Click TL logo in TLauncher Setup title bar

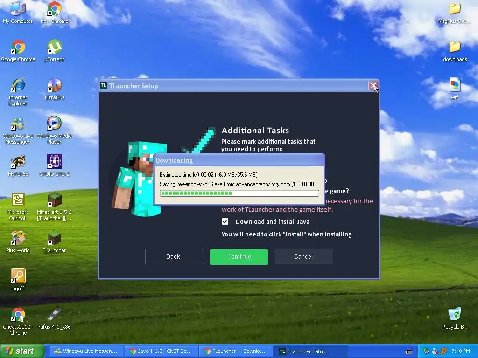104,86
